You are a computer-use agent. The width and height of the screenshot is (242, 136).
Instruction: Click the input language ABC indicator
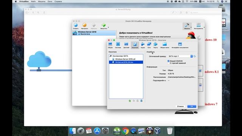[x=202, y=2]
